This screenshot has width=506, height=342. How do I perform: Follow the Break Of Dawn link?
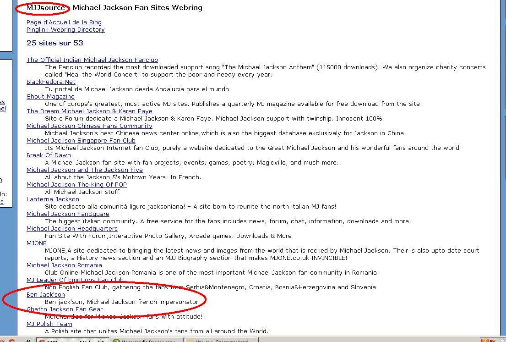[x=49, y=155]
